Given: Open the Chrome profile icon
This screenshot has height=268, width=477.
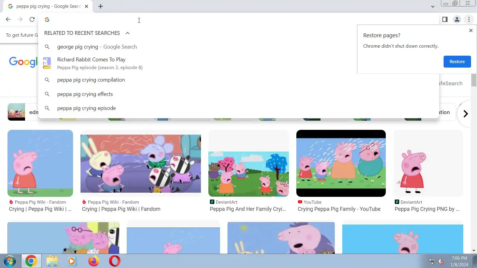Looking at the screenshot, I should [x=457, y=19].
